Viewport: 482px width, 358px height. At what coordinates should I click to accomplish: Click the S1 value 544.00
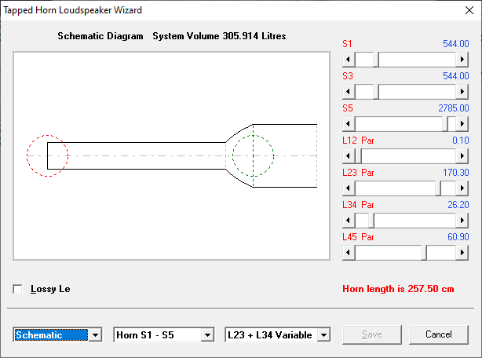tap(455, 44)
